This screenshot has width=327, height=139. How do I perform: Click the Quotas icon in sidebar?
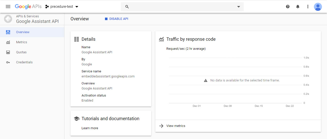(8, 52)
